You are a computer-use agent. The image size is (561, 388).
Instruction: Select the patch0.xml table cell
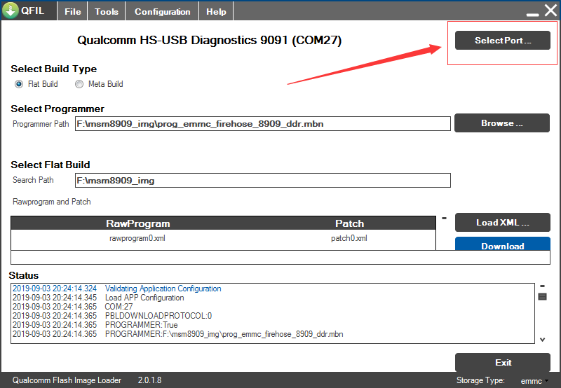tap(349, 238)
